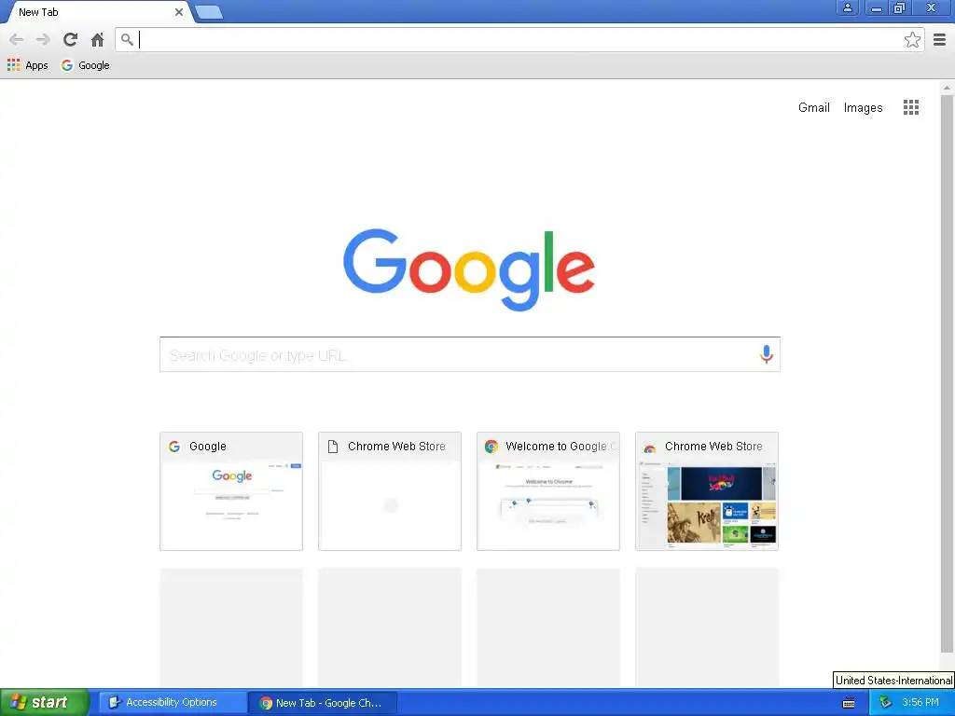Click the browser forward arrow

tap(43, 39)
